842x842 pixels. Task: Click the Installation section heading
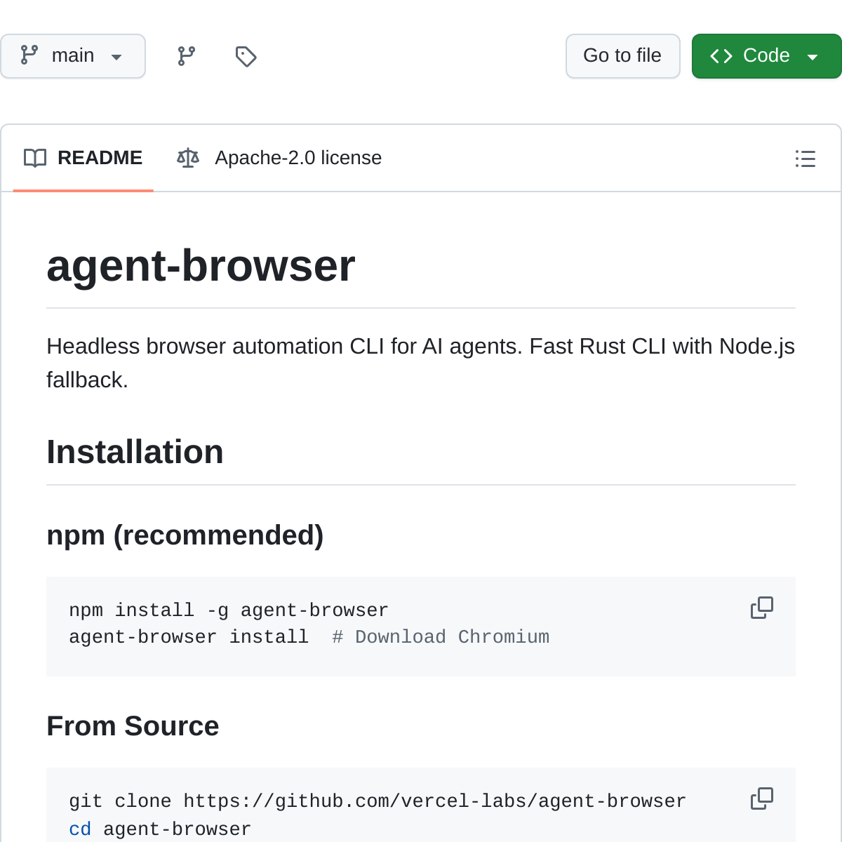click(x=135, y=452)
